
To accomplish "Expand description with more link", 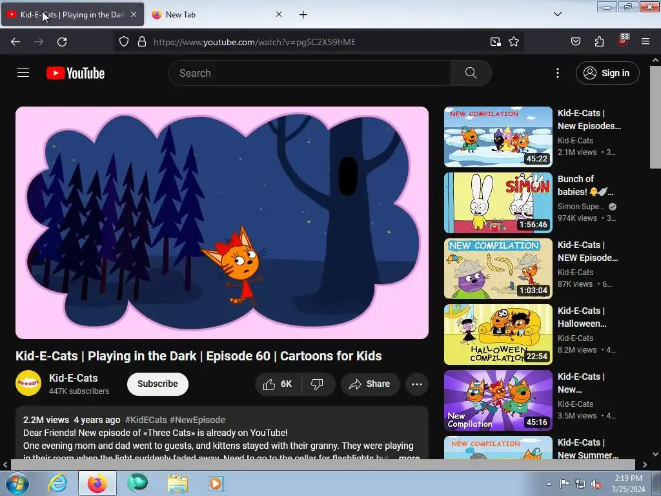I will [x=409, y=457].
